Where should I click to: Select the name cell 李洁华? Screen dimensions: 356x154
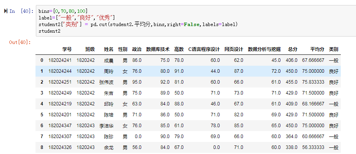coord(106,126)
